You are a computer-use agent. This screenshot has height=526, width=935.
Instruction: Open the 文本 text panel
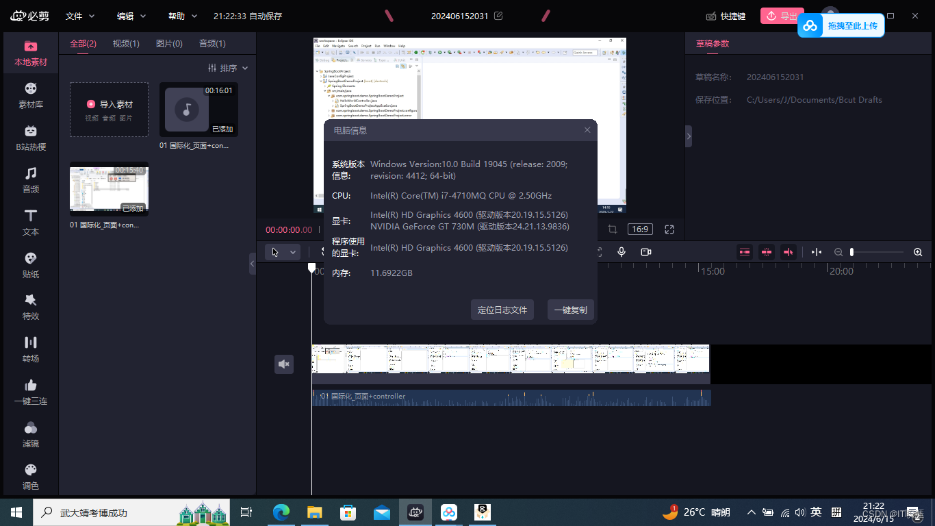click(31, 223)
